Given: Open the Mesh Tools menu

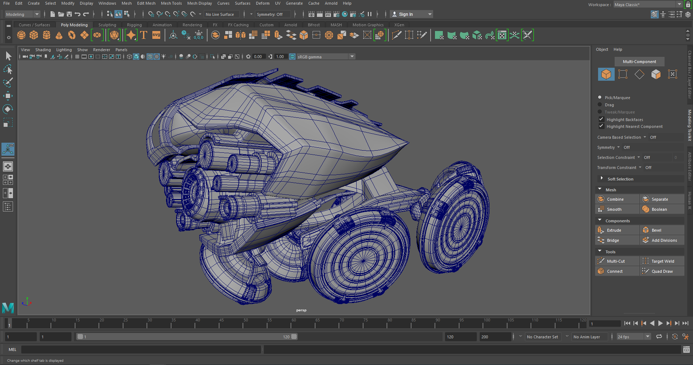Looking at the screenshot, I should 171,3.
